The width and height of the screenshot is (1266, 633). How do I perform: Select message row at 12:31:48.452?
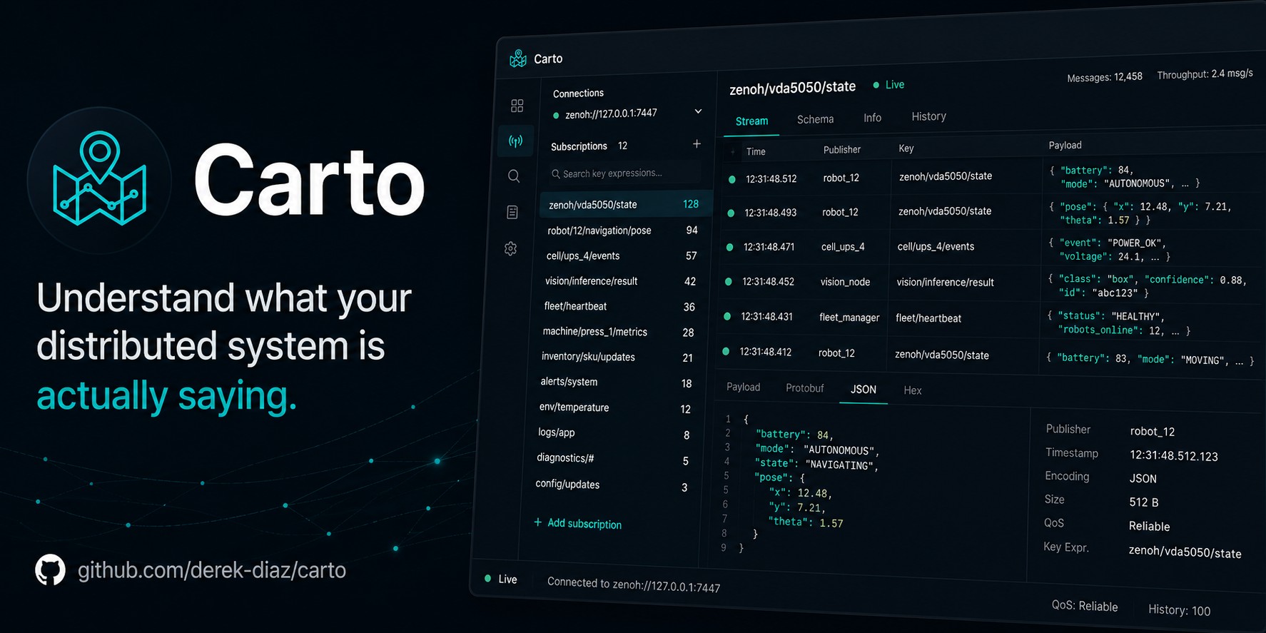991,283
